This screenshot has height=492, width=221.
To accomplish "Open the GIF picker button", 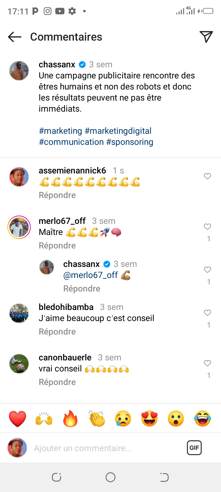I will point(194,448).
